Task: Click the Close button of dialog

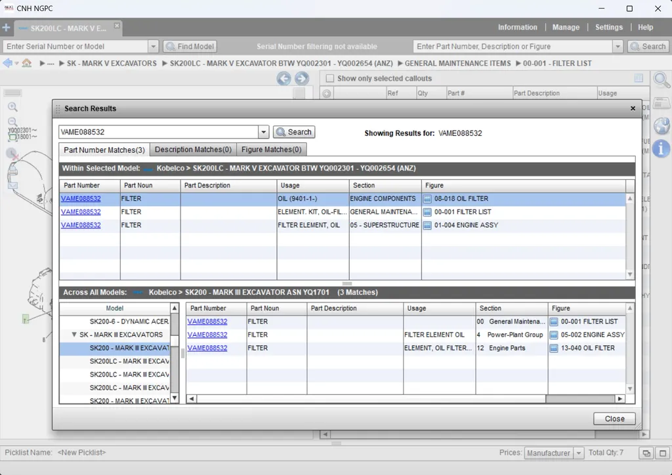Action: pos(614,419)
